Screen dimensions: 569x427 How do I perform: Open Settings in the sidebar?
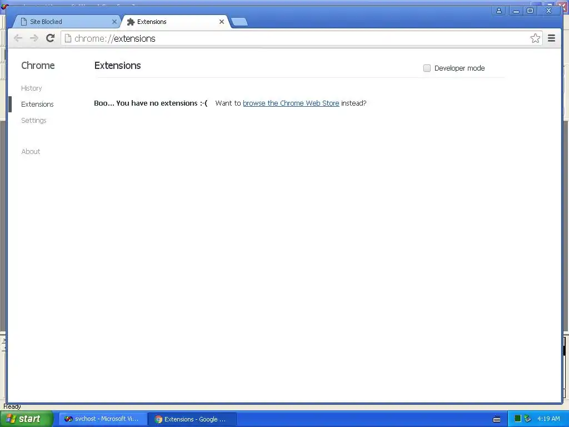34,121
